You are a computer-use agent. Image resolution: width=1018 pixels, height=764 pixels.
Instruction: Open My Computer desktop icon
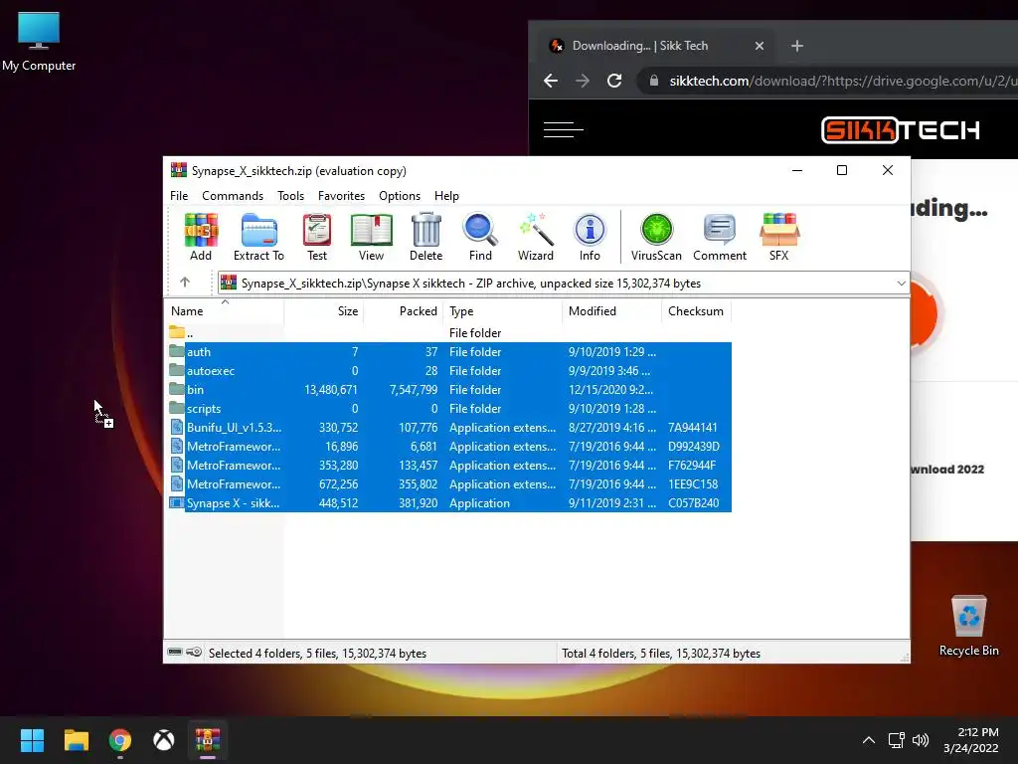point(39,42)
